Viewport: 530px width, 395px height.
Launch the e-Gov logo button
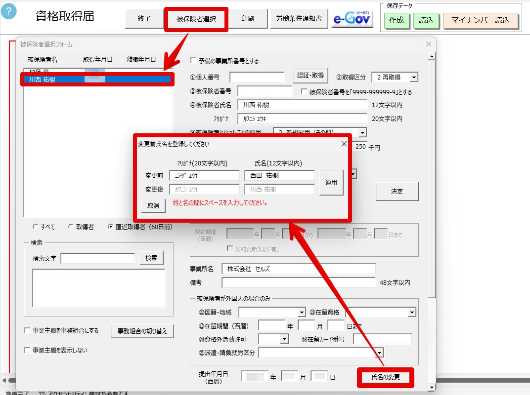pyautogui.click(x=352, y=19)
